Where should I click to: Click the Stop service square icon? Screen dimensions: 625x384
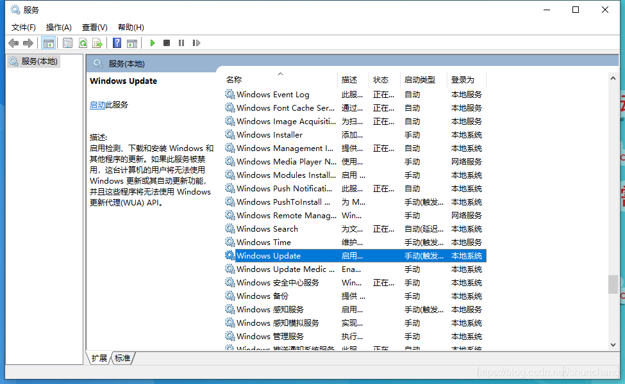(167, 43)
